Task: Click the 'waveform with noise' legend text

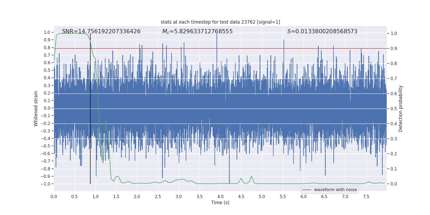Action: pyautogui.click(x=335, y=190)
